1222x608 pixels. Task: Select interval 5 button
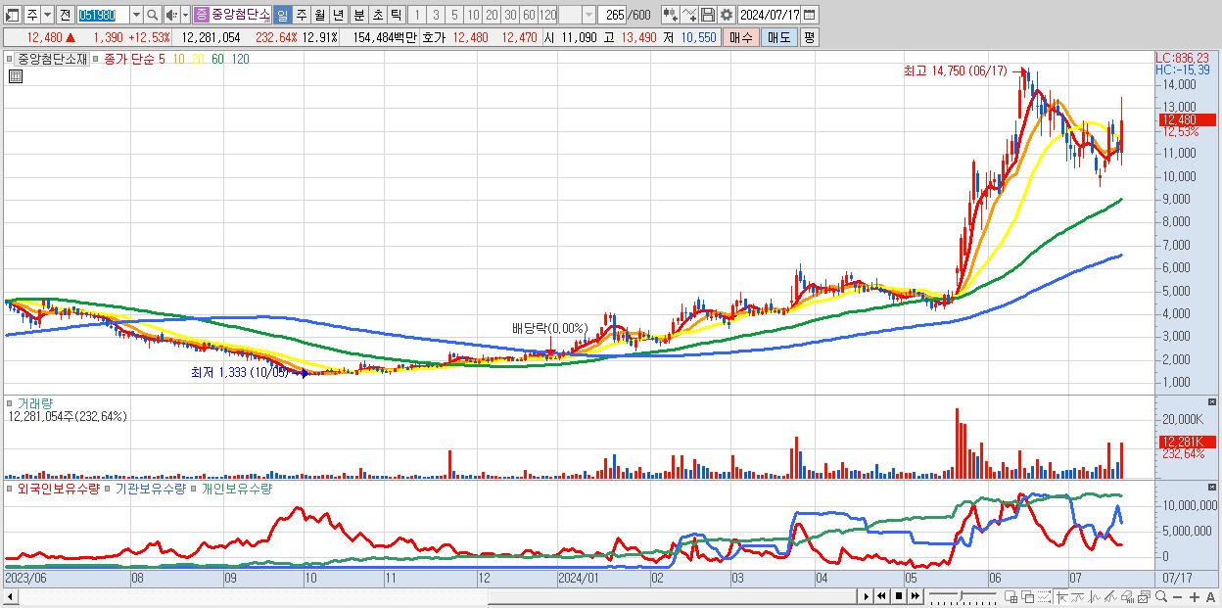(x=454, y=15)
